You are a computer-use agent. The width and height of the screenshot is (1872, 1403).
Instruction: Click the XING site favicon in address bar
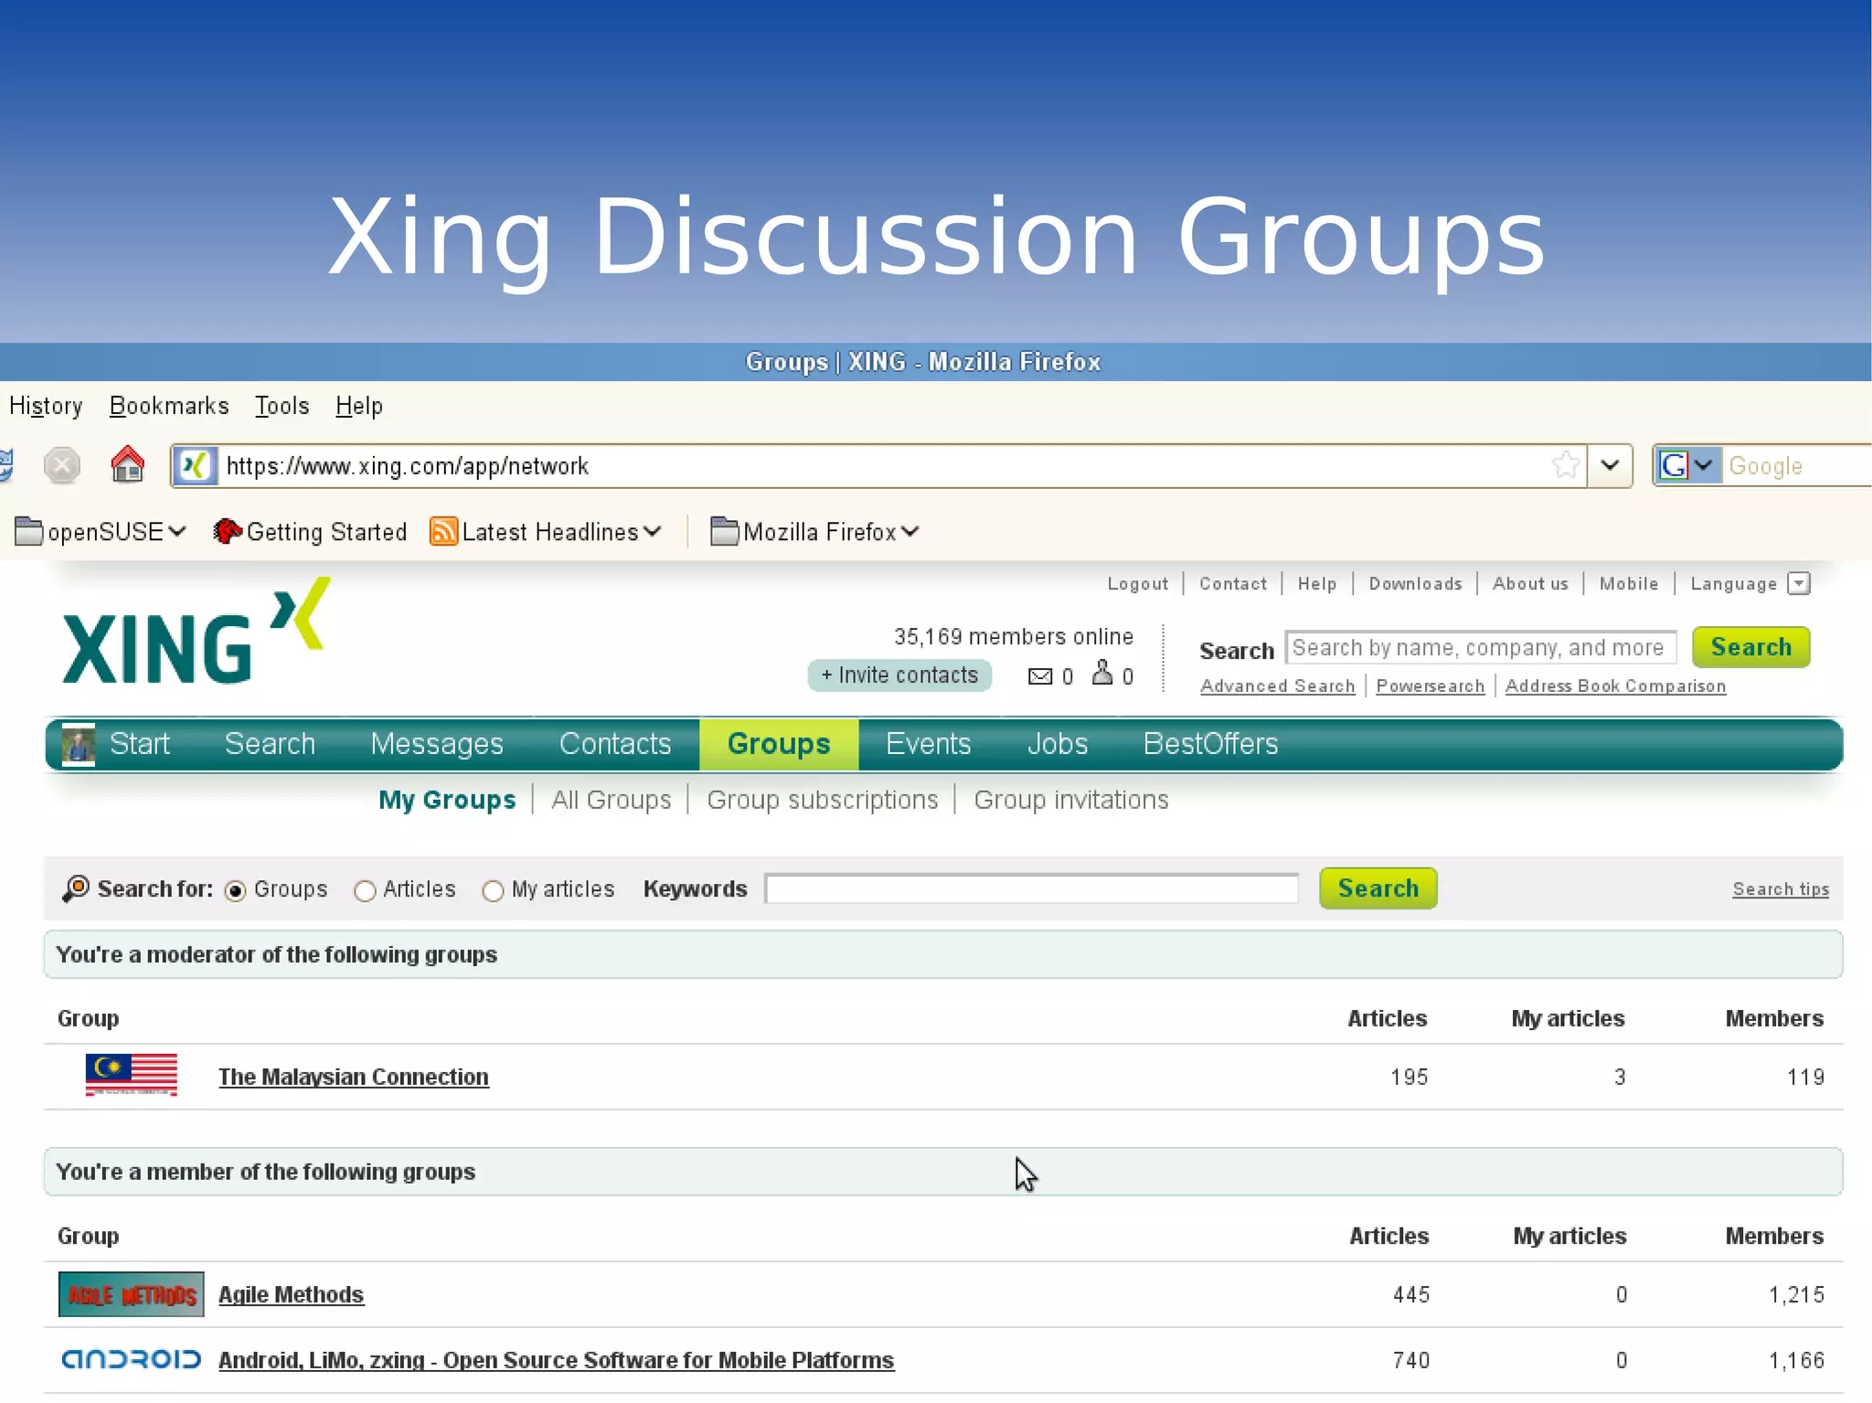195,466
